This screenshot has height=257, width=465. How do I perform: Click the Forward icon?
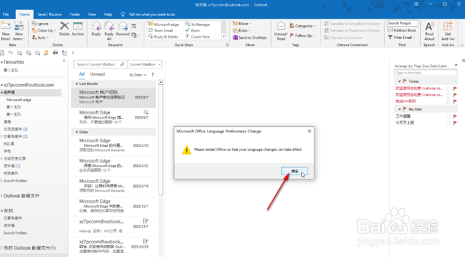pos(123,26)
